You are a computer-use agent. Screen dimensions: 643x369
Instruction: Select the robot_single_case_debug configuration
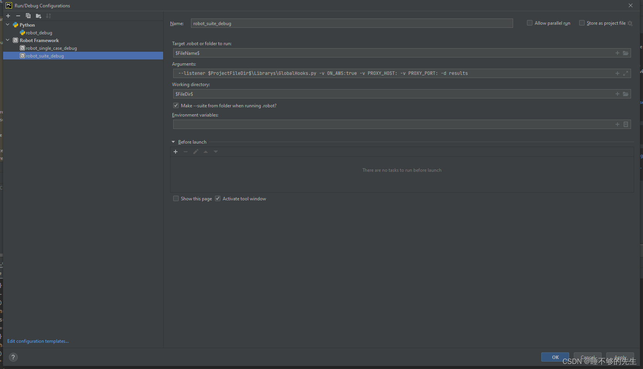(x=51, y=48)
